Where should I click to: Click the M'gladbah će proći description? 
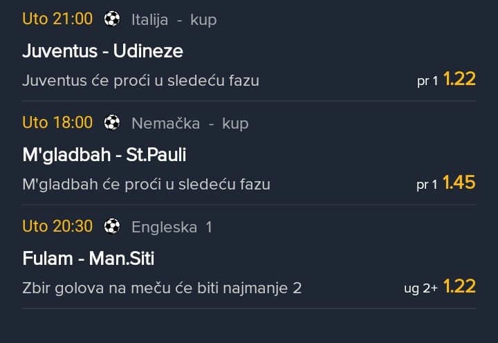click(146, 184)
